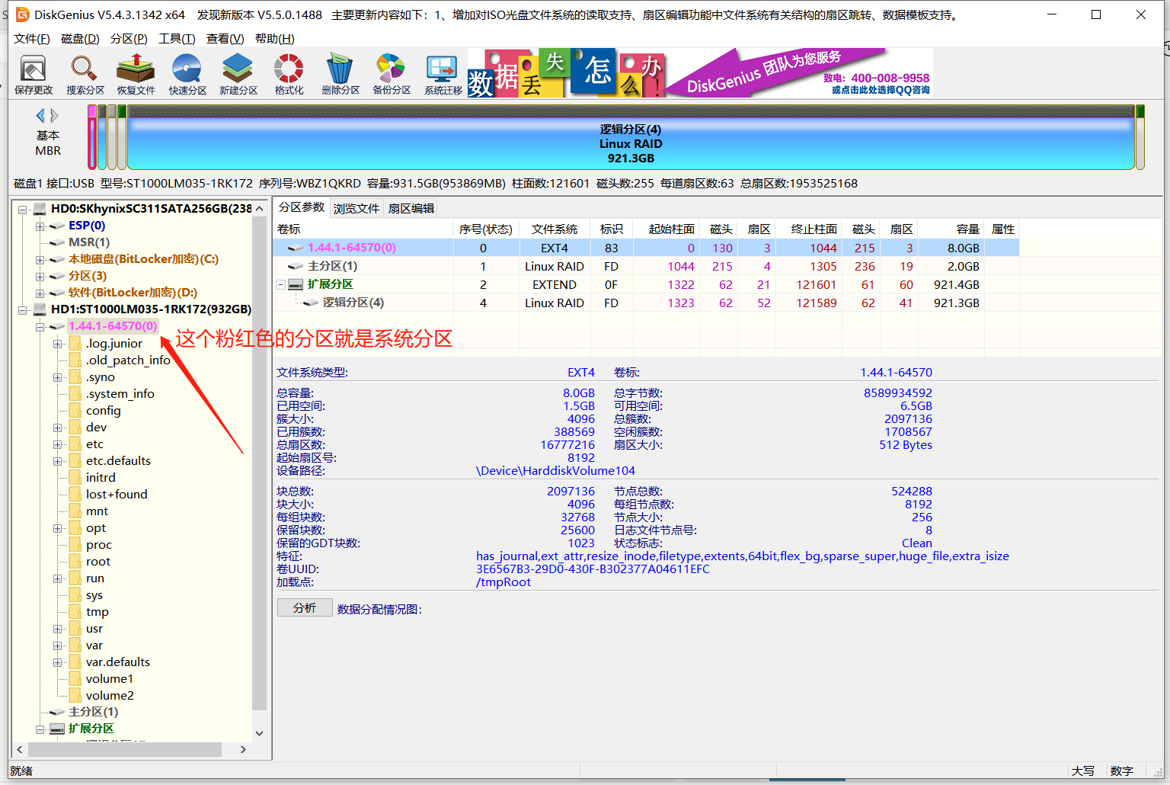This screenshot has width=1170, height=785.
Task: Click the usr folder icon
Action: point(75,629)
